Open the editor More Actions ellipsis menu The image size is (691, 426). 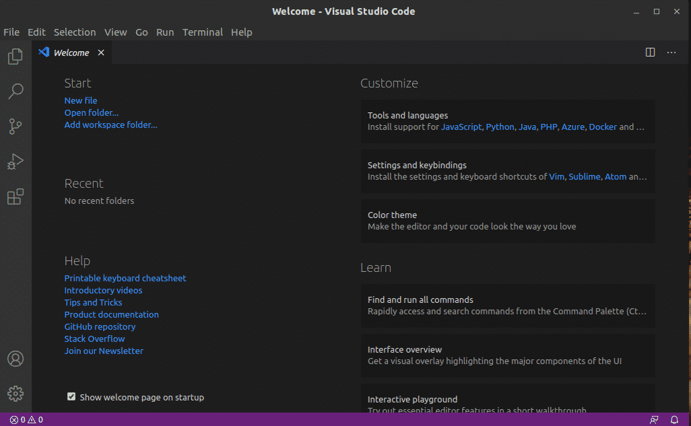671,52
